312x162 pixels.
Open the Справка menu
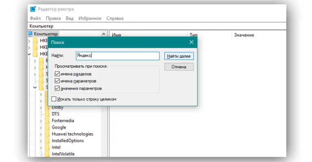(x=115, y=18)
